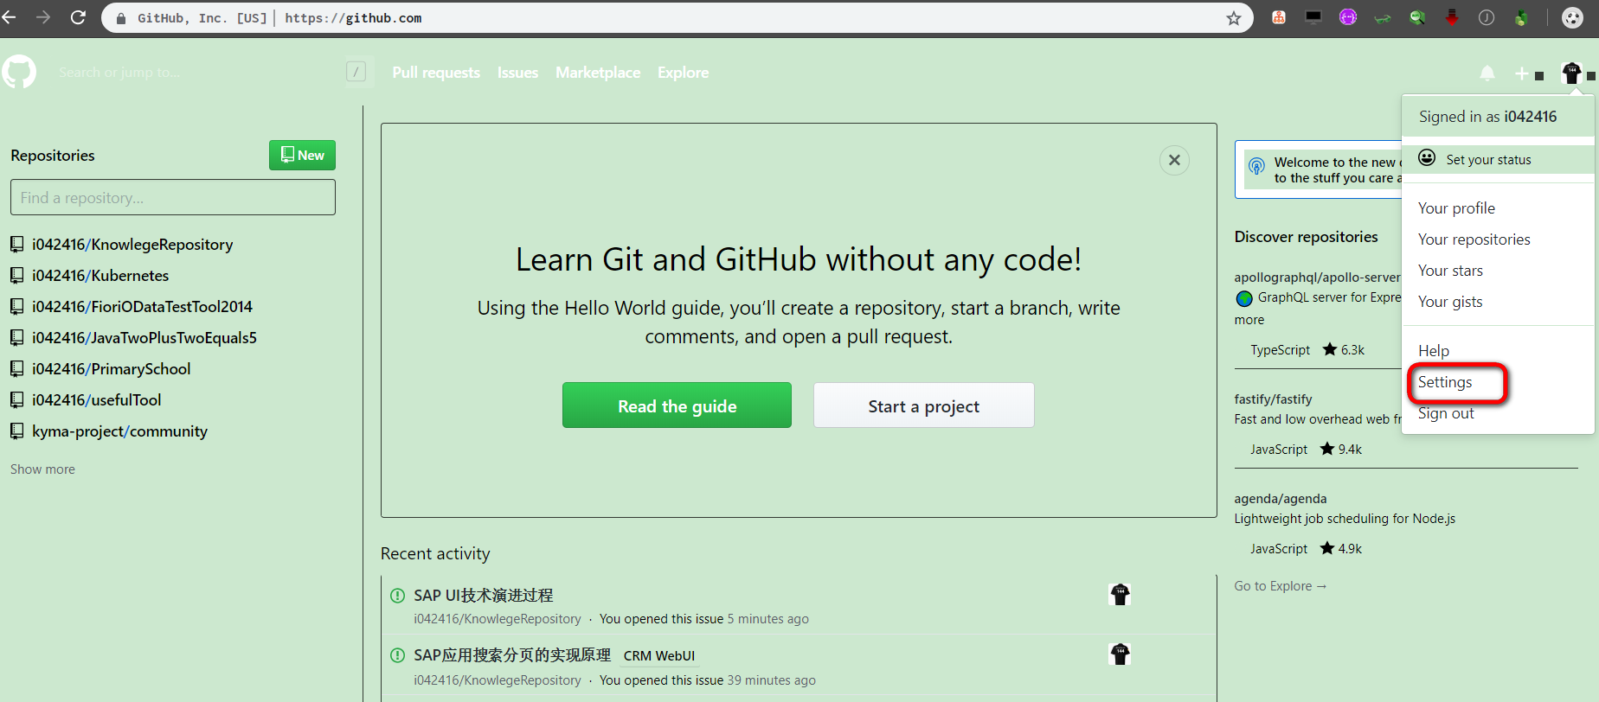
Task: Expand repositories list with Show more
Action: (x=42, y=469)
